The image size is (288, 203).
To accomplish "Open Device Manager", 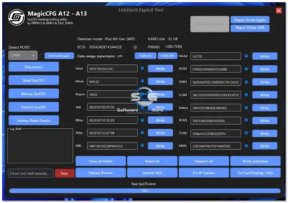I will coord(59,56).
